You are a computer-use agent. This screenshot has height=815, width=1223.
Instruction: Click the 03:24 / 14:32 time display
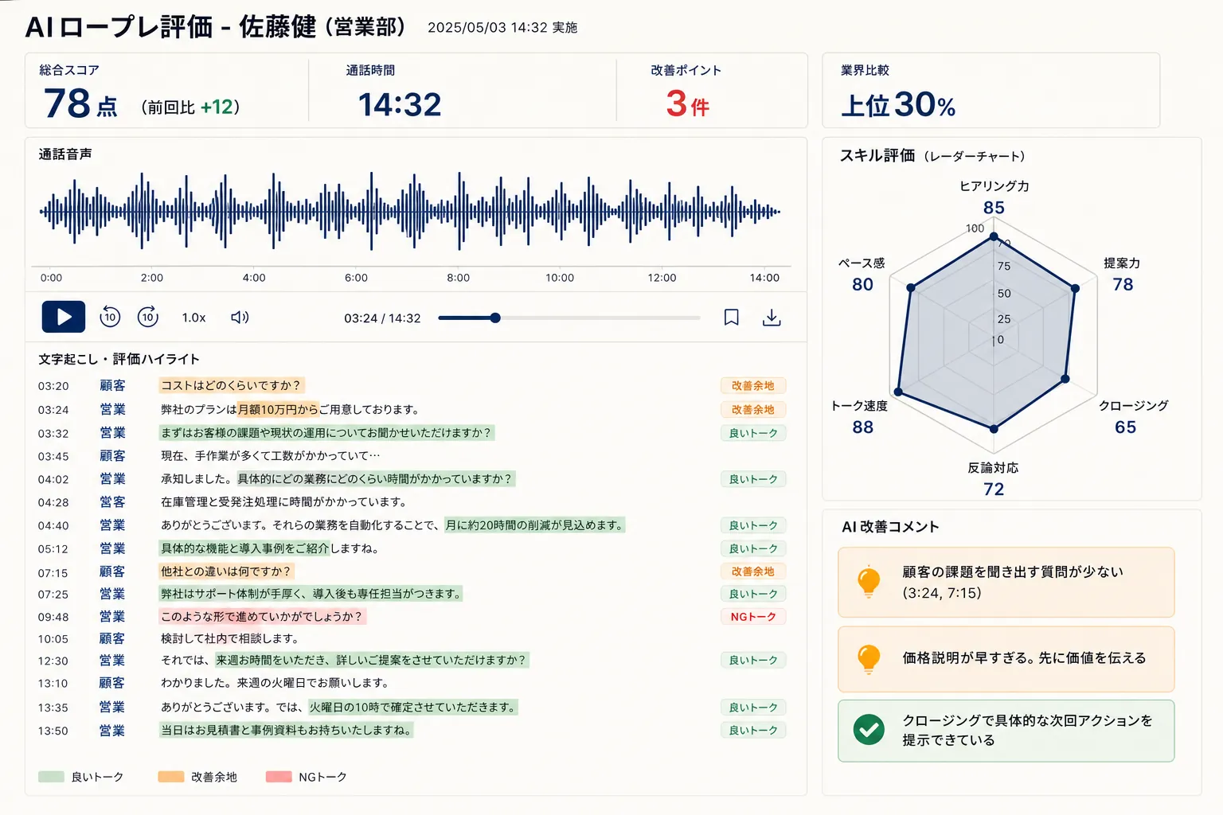tap(382, 318)
